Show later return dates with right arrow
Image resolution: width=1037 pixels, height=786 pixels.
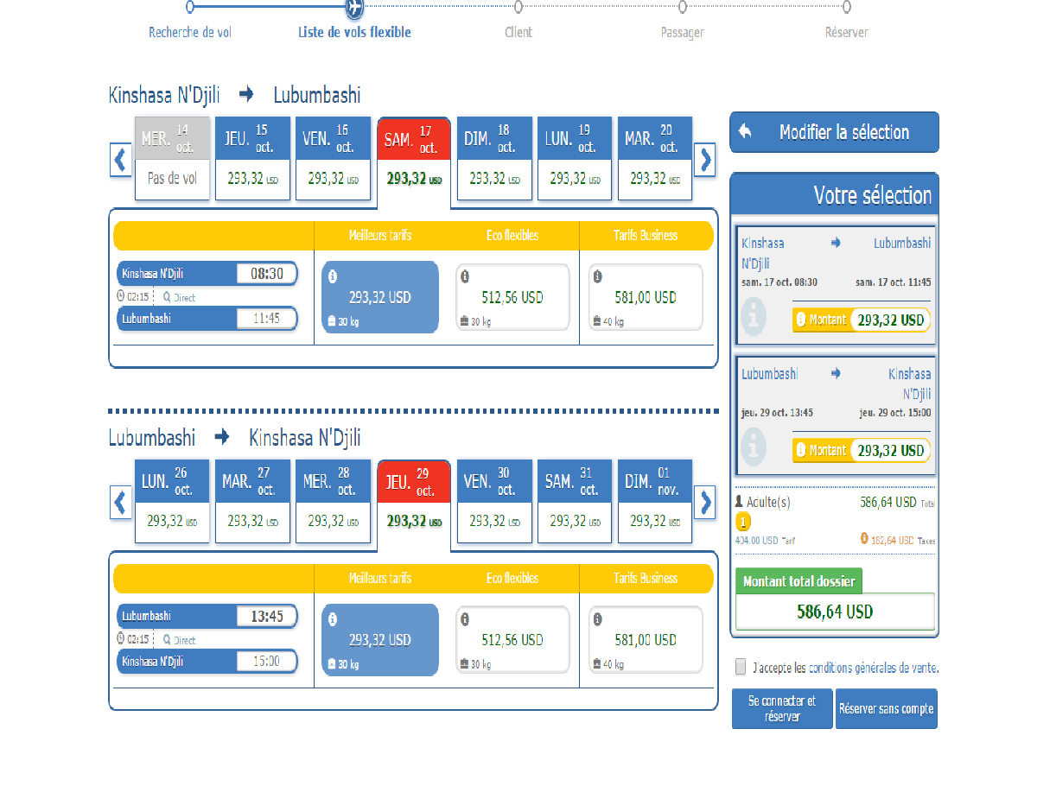[x=705, y=503]
